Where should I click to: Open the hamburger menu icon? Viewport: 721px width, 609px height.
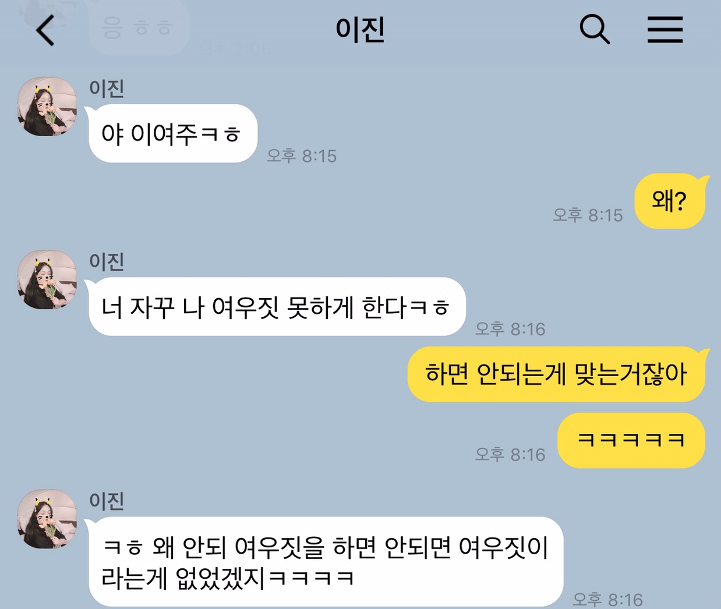665,29
